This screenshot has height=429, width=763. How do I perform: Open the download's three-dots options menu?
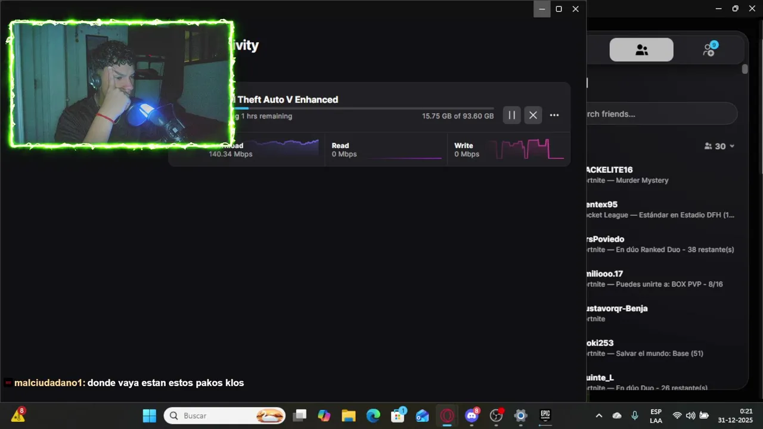point(554,115)
